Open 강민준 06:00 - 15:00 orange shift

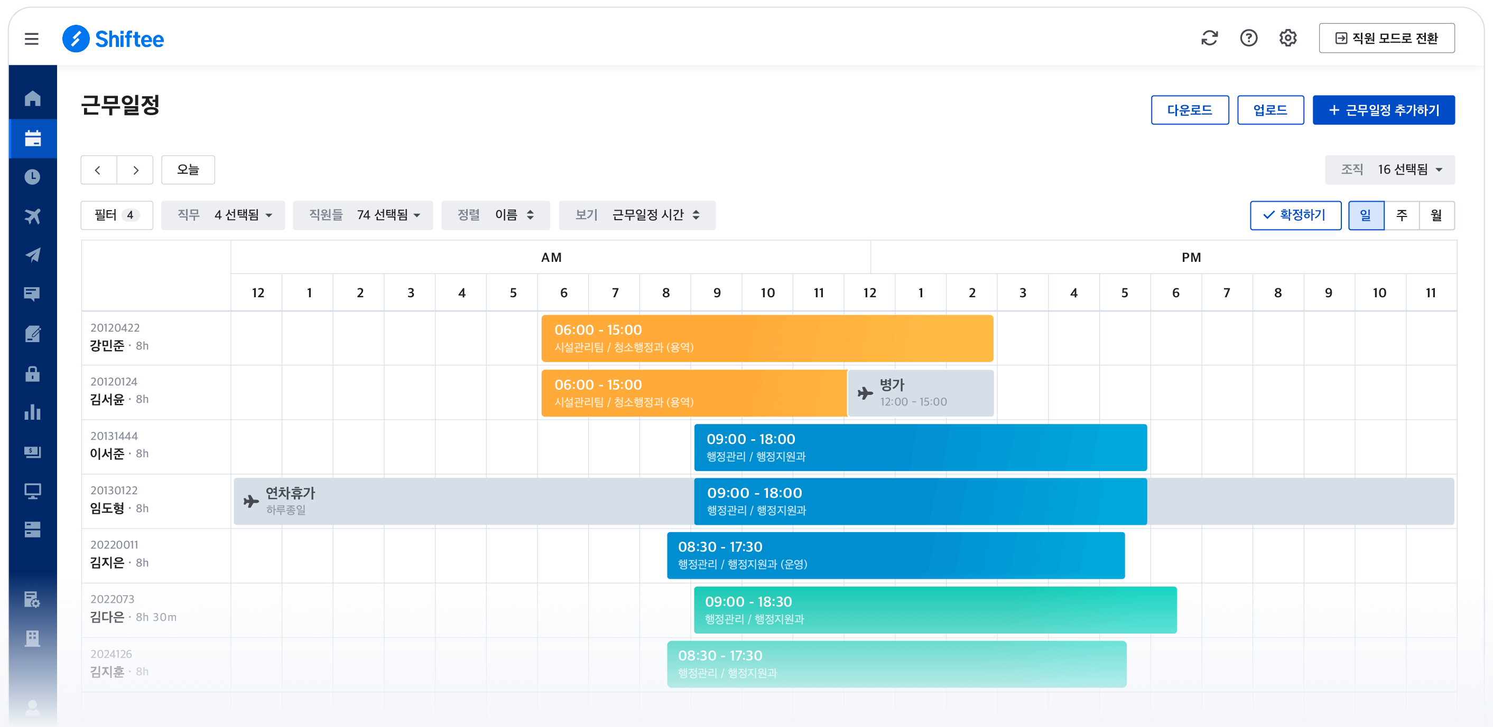(x=767, y=338)
